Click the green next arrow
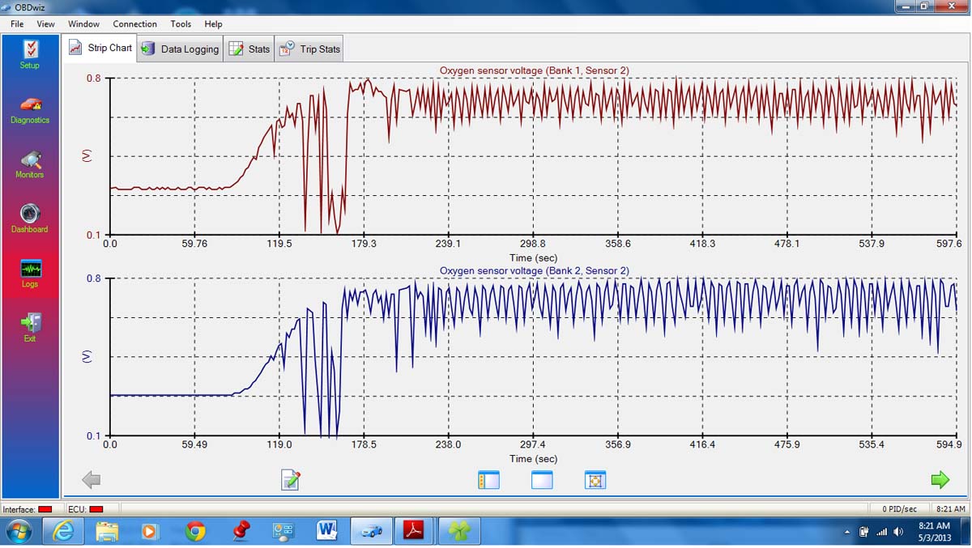 (x=940, y=480)
